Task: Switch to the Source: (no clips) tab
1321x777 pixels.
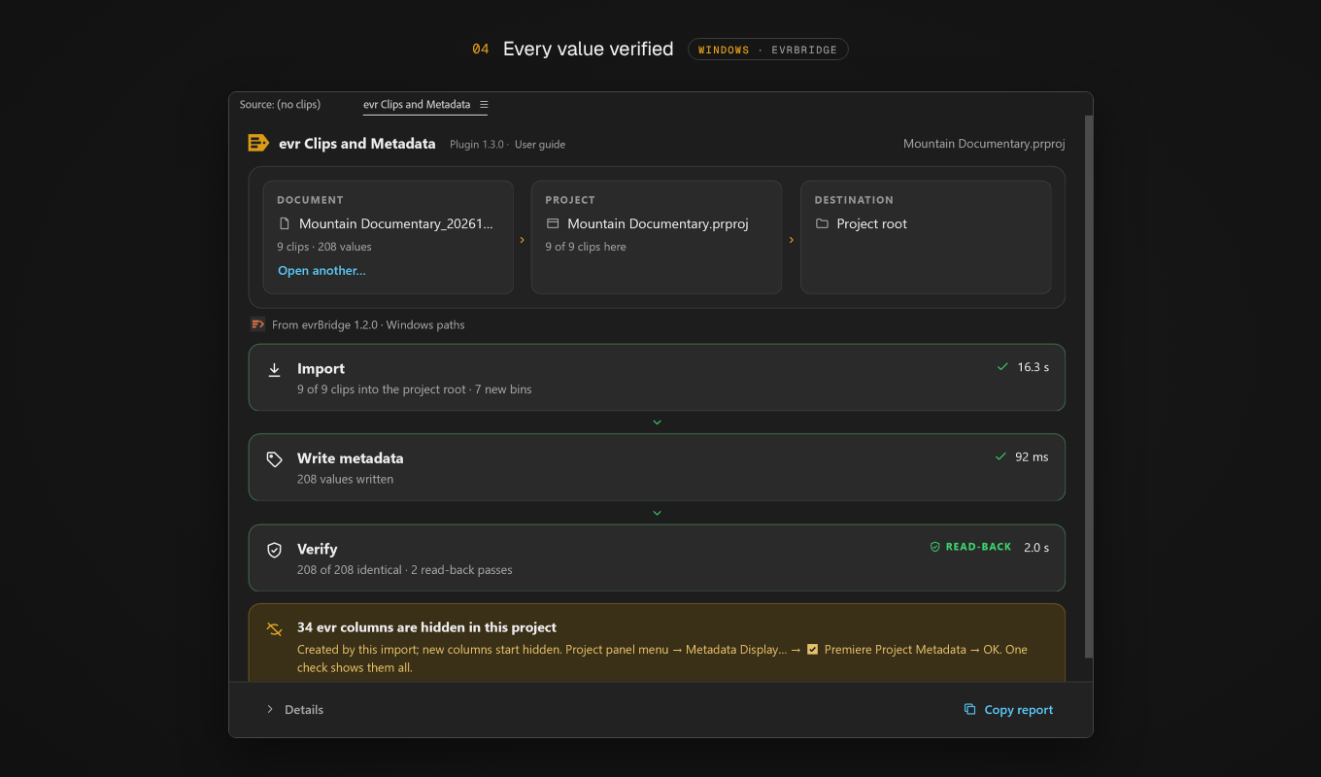Action: [280, 104]
